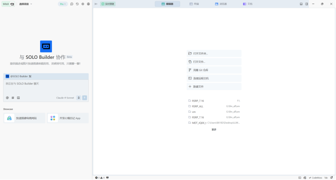Open the Claude-4-Sonnet model selector
The width and height of the screenshot is (336, 180).
click(65, 98)
